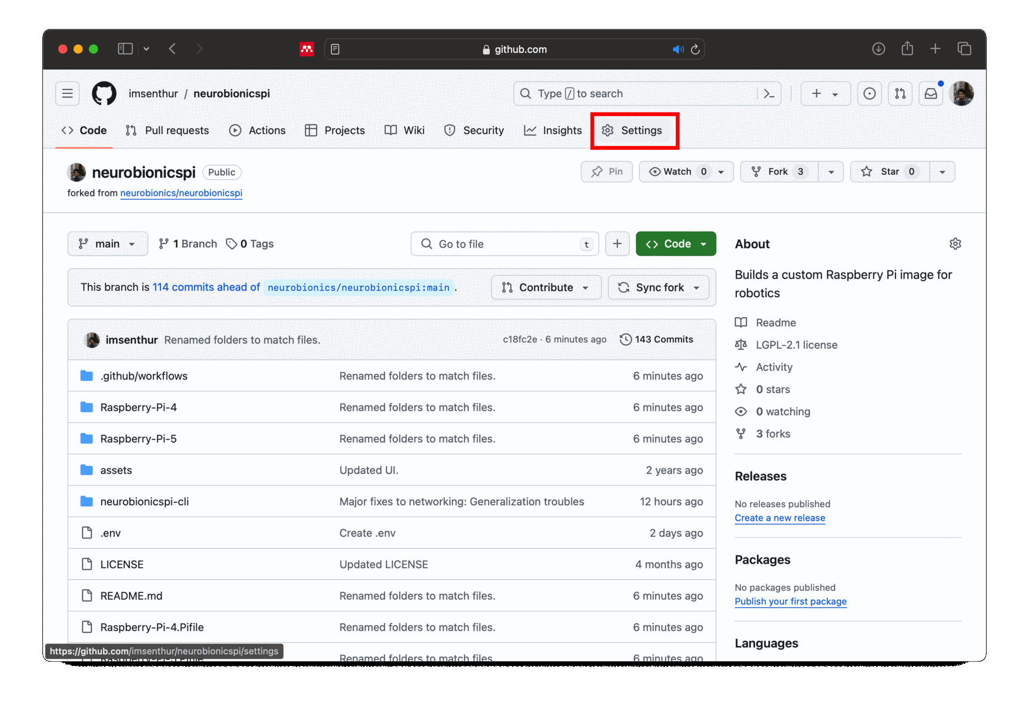Screen dimensions: 1029x718
Task: Toggle the Safari sidebar button
Action: point(125,49)
